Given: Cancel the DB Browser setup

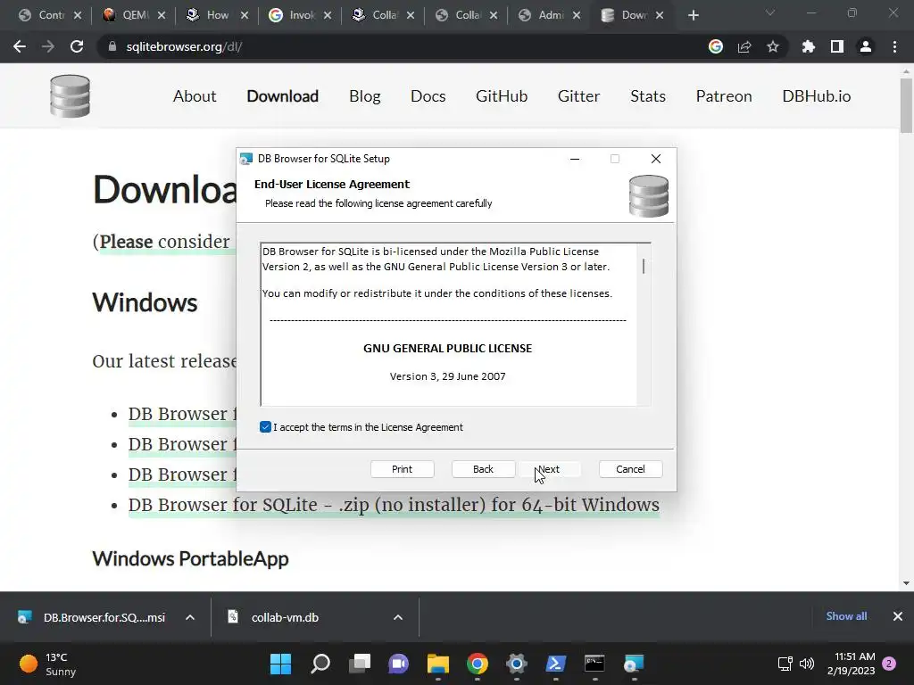Looking at the screenshot, I should point(630,469).
